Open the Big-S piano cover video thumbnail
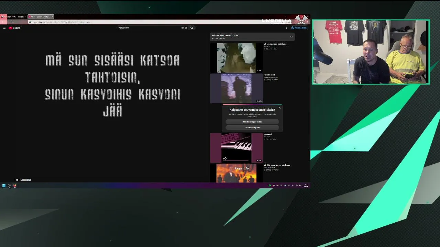440x247 pixels. (x=236, y=148)
